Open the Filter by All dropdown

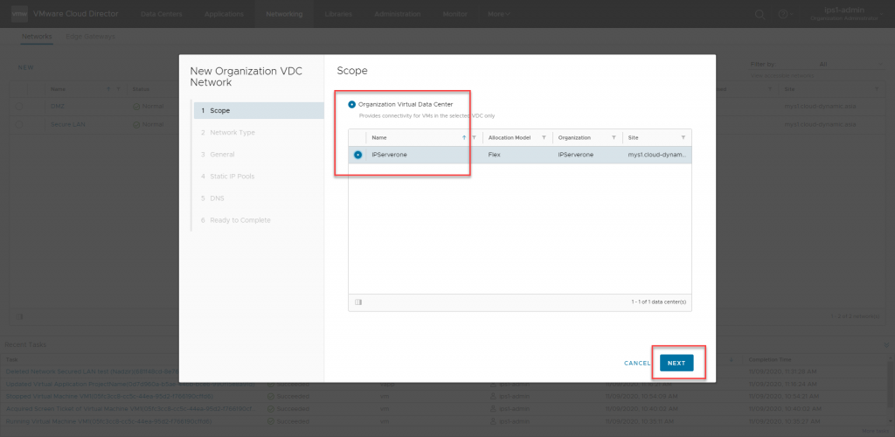pyautogui.click(x=850, y=65)
